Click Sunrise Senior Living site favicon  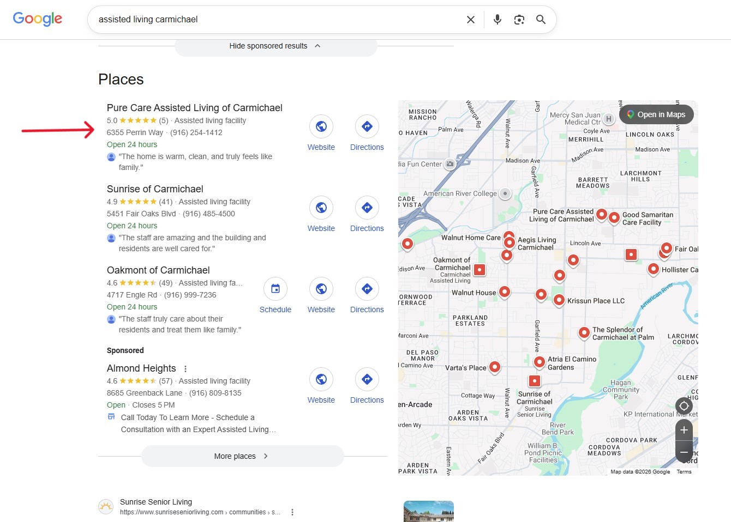pyautogui.click(x=106, y=507)
